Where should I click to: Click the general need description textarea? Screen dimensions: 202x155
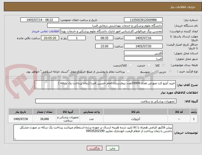point(105,85)
